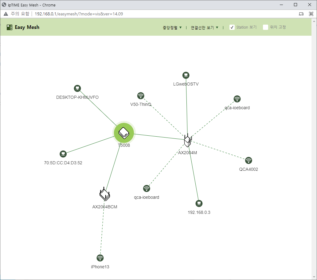Click the vertical scrollbar down arrow
The width and height of the screenshot is (317, 280).
pyautogui.click(x=314, y=277)
